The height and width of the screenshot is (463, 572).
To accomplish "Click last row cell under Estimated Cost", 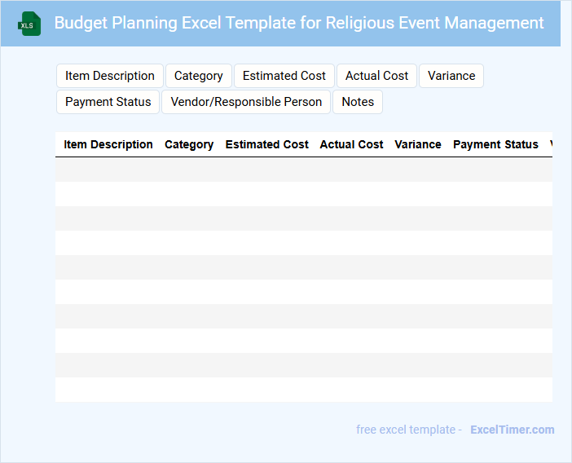I will (266, 390).
